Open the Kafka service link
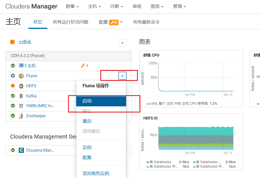The height and width of the screenshot is (178, 260). (31, 96)
